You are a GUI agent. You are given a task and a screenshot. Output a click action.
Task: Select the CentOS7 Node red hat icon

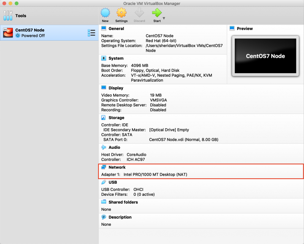(8, 33)
